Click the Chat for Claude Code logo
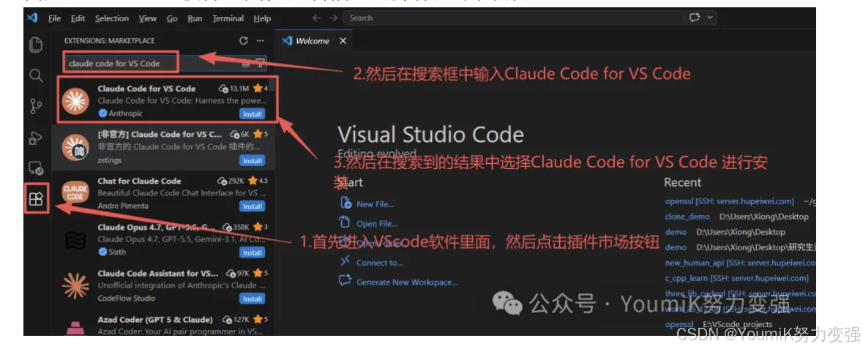 coord(75,194)
